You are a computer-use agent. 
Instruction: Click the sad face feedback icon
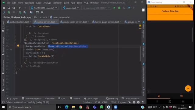pyautogui.click(x=138, y=102)
